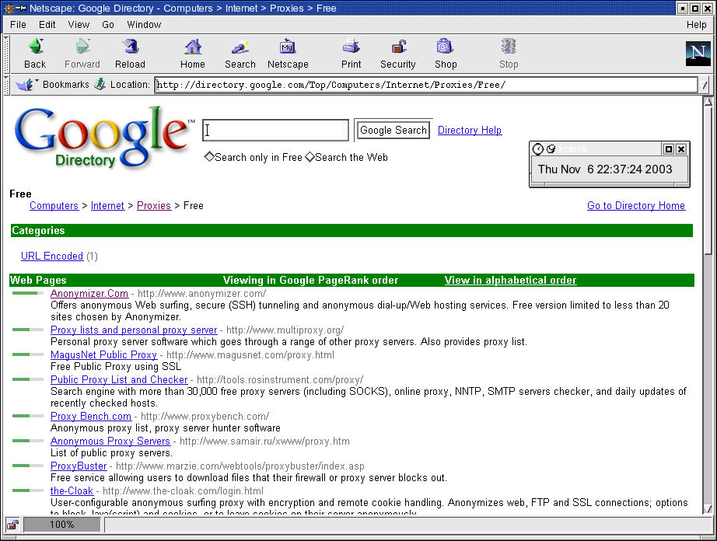Follow the Computers breadcrumb link

coord(54,206)
